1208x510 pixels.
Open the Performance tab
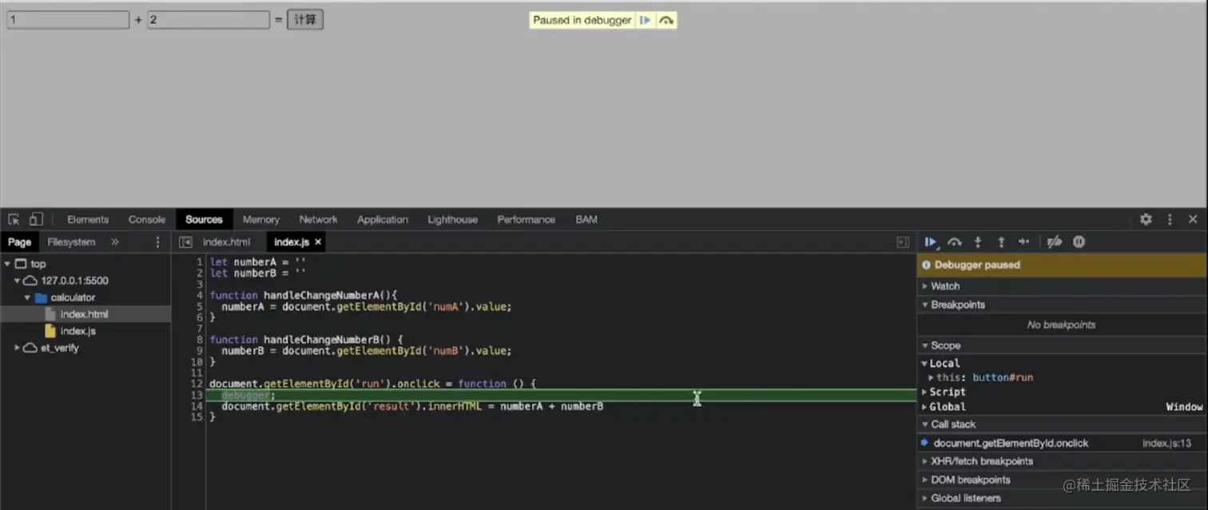[x=526, y=219]
